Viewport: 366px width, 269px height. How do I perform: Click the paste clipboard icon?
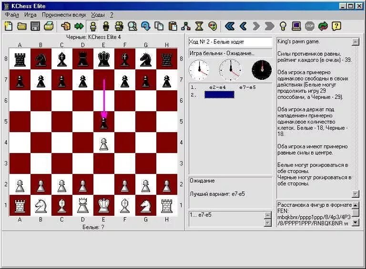(173, 26)
